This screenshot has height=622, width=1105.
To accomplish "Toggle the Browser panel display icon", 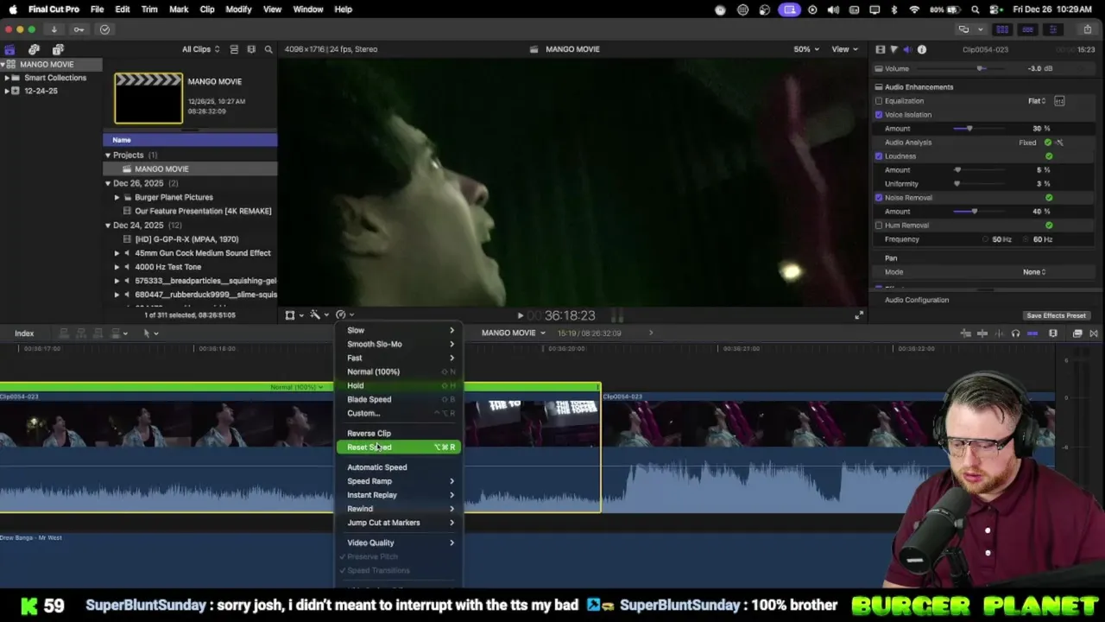I will 1002,29.
